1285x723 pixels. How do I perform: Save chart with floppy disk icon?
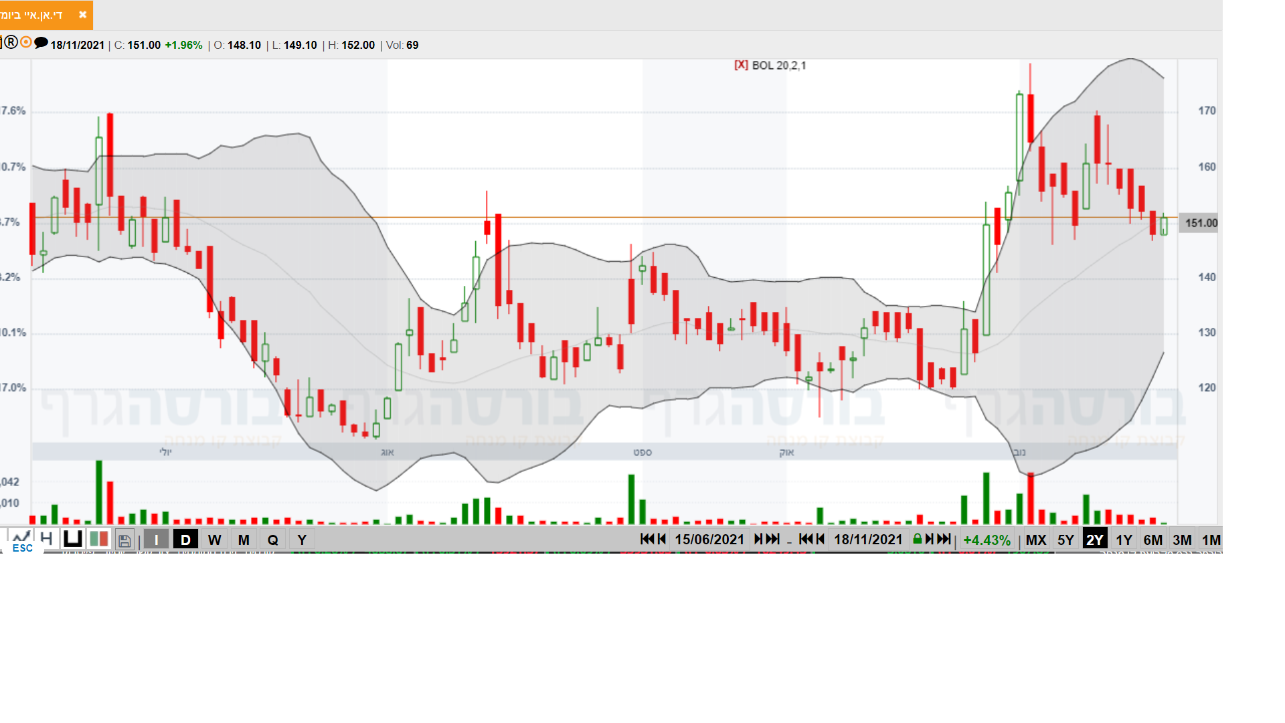point(124,540)
